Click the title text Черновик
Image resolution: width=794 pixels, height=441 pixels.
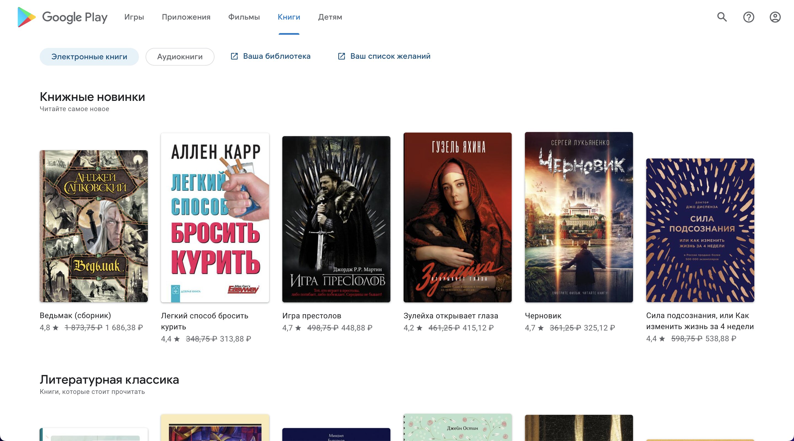click(x=543, y=316)
